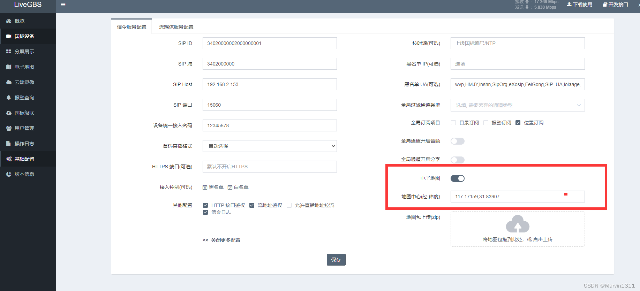The height and width of the screenshot is (291, 640).
Task: Open 首选直播格式 dropdown
Action: (x=270, y=146)
